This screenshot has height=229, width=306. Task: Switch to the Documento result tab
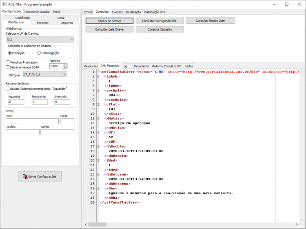(x=142, y=66)
